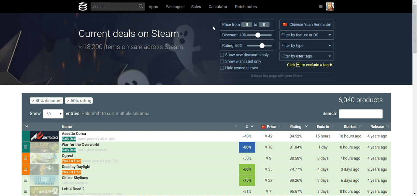
Task: Click Reload the page with your filters
Action: click(277, 76)
